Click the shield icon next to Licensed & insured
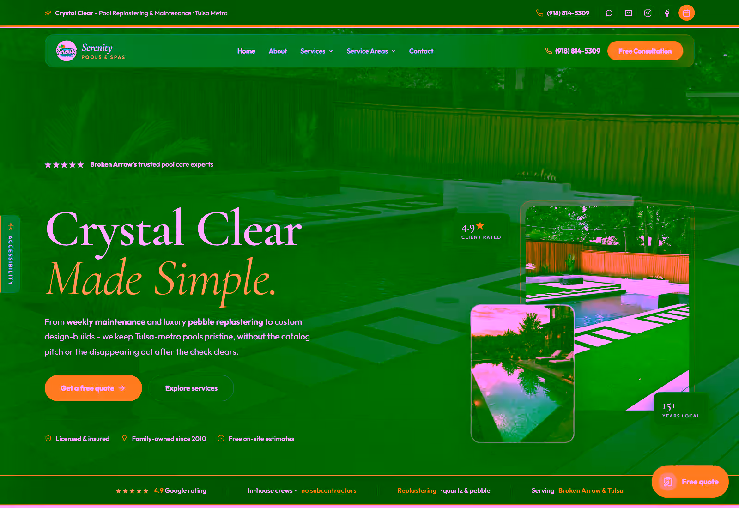The height and width of the screenshot is (508, 739). (x=48, y=438)
